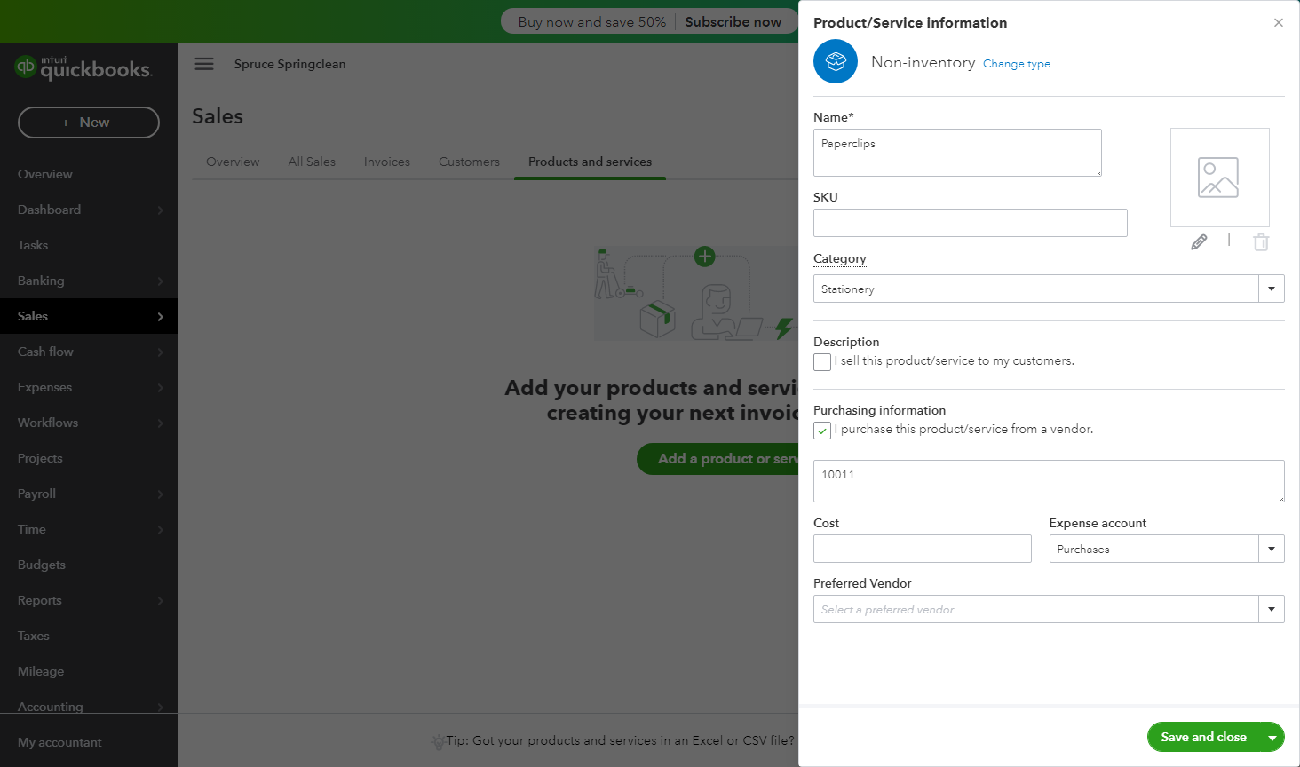
Task: Close the Product/Service information panel
Action: tap(1279, 23)
